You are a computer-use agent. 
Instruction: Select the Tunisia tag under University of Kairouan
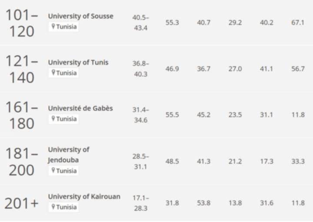[x=63, y=207]
